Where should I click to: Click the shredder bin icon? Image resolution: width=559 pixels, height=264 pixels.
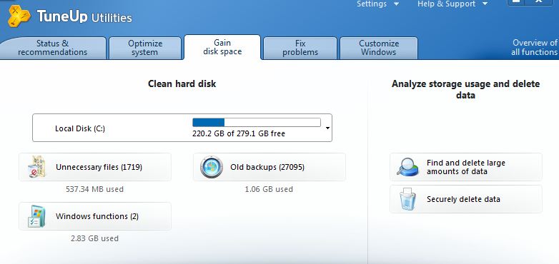tap(408, 199)
